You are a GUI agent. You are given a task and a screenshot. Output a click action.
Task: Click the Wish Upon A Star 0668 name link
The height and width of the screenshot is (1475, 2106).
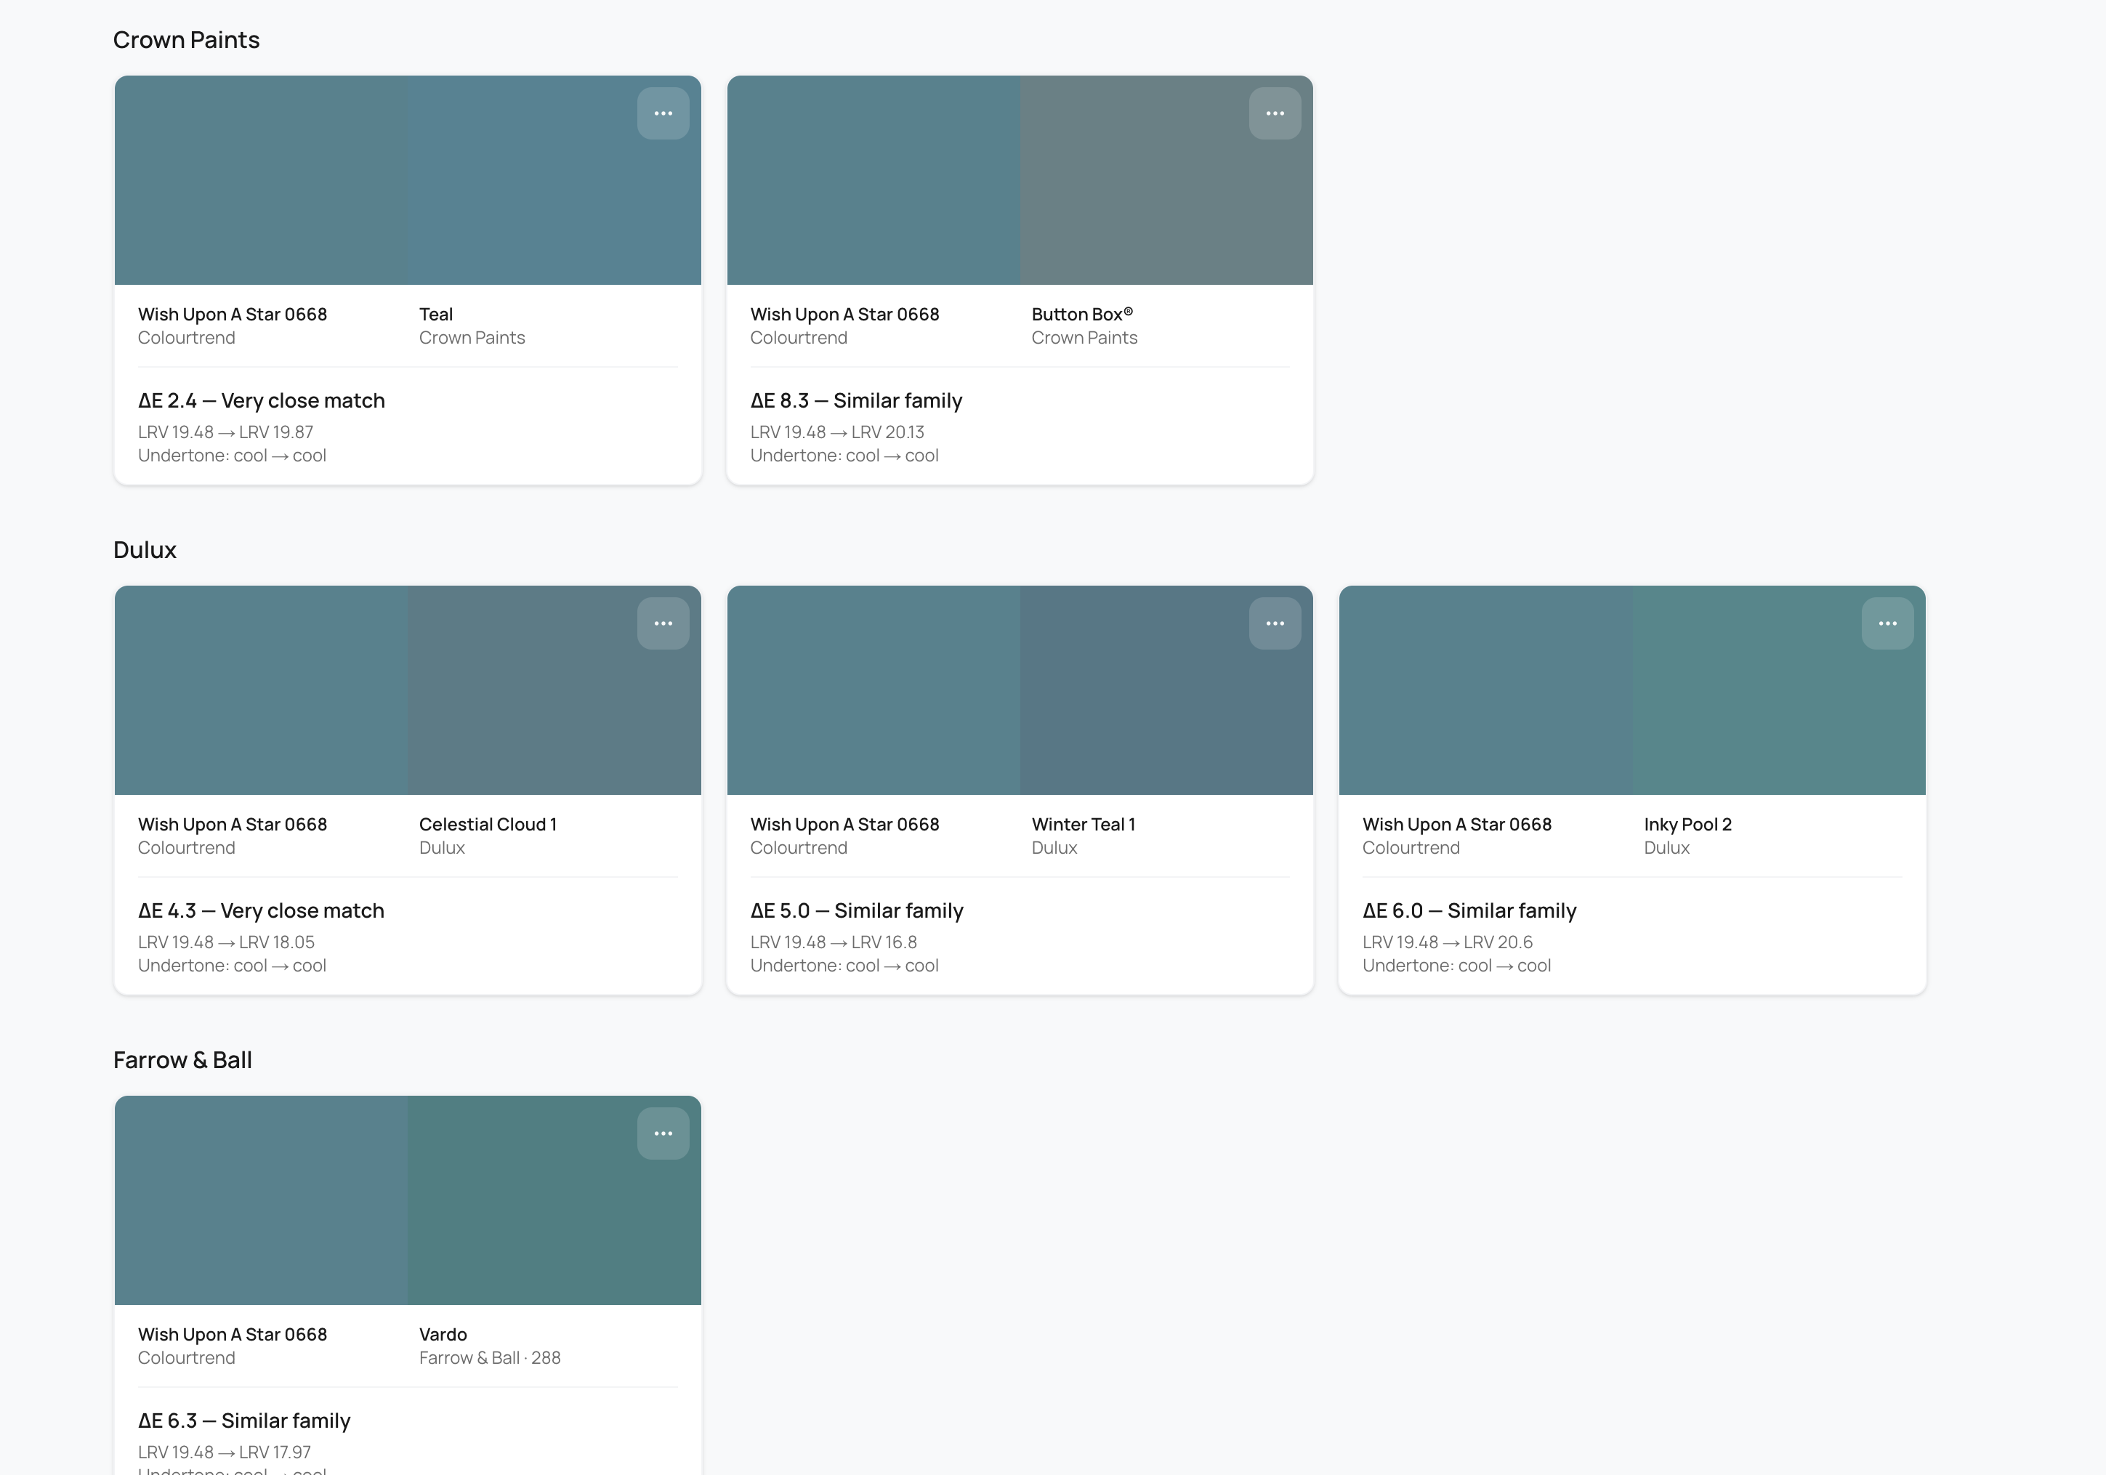[232, 314]
